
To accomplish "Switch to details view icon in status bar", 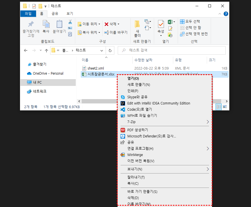I will pos(219,107).
